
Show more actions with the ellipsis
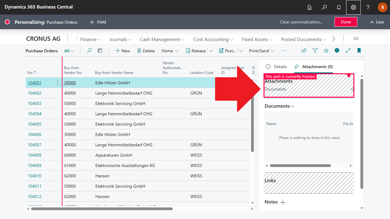point(284,50)
